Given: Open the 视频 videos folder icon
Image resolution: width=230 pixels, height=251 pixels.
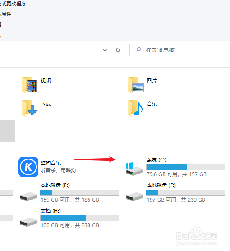Looking at the screenshot, I should 29,85.
